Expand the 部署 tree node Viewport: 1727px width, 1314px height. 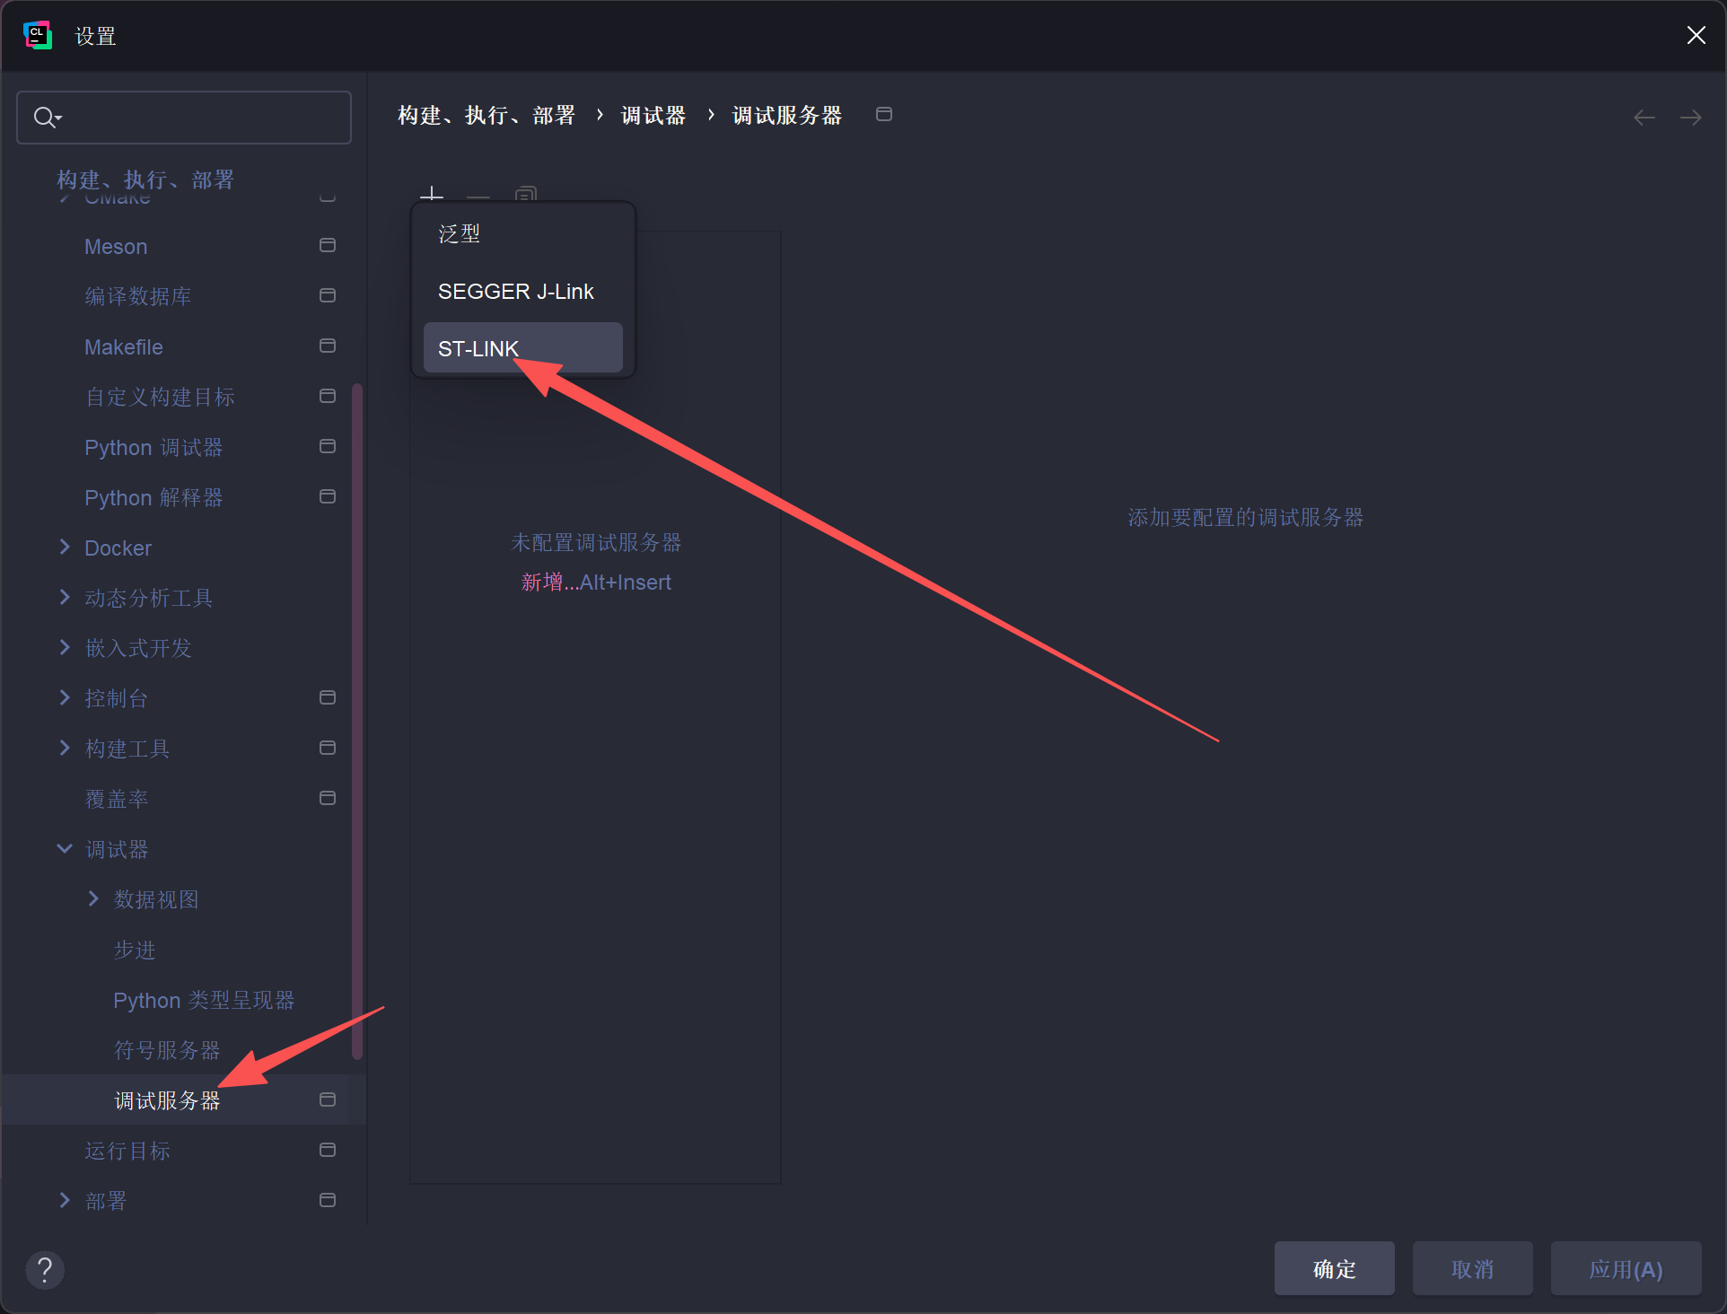65,1200
